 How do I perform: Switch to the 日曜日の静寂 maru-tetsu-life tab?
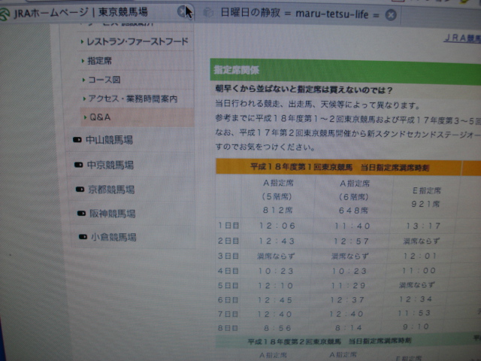[301, 14]
